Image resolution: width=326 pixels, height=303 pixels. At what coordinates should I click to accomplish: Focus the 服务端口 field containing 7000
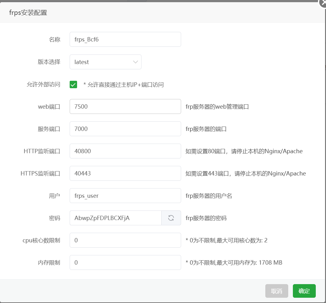point(125,129)
